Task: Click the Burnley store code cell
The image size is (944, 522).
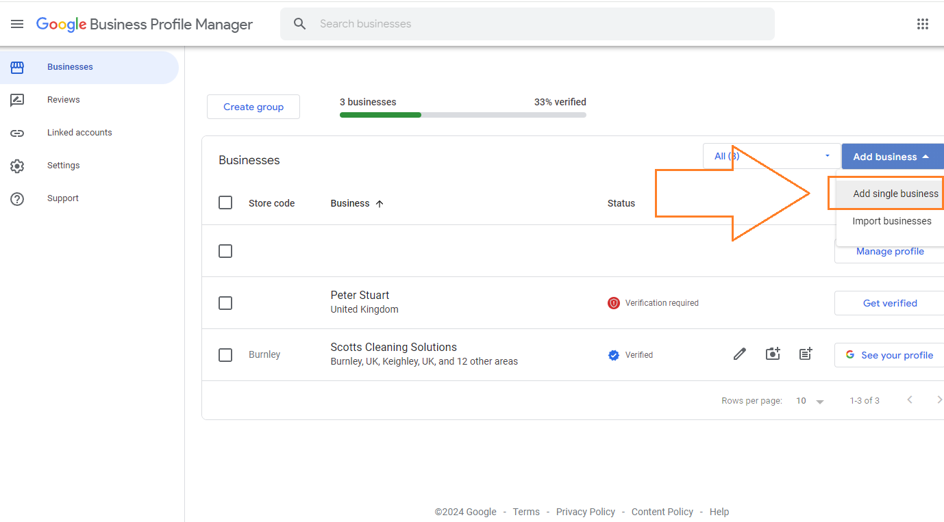Action: [x=264, y=355]
